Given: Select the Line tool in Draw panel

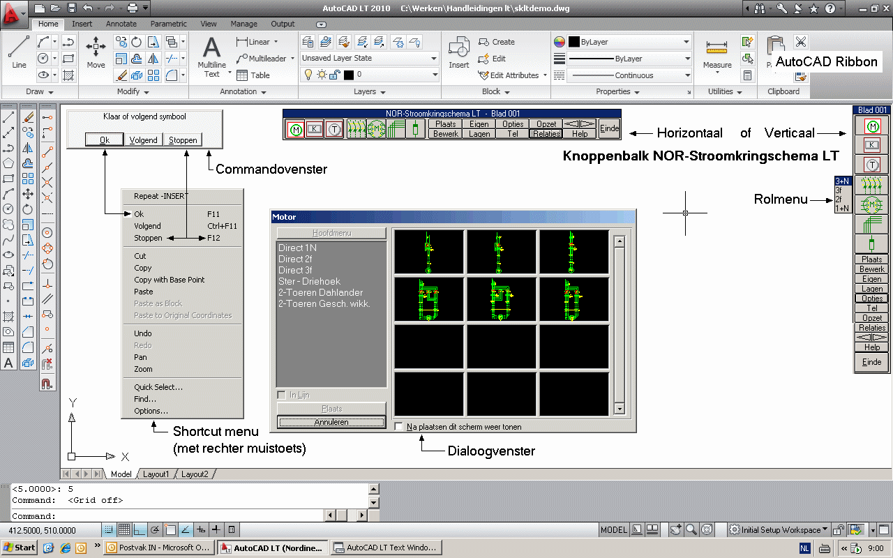Looking at the screenshot, I should pos(19,52).
